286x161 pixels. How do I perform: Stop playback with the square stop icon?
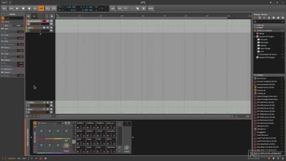pyautogui.click(x=23, y=8)
